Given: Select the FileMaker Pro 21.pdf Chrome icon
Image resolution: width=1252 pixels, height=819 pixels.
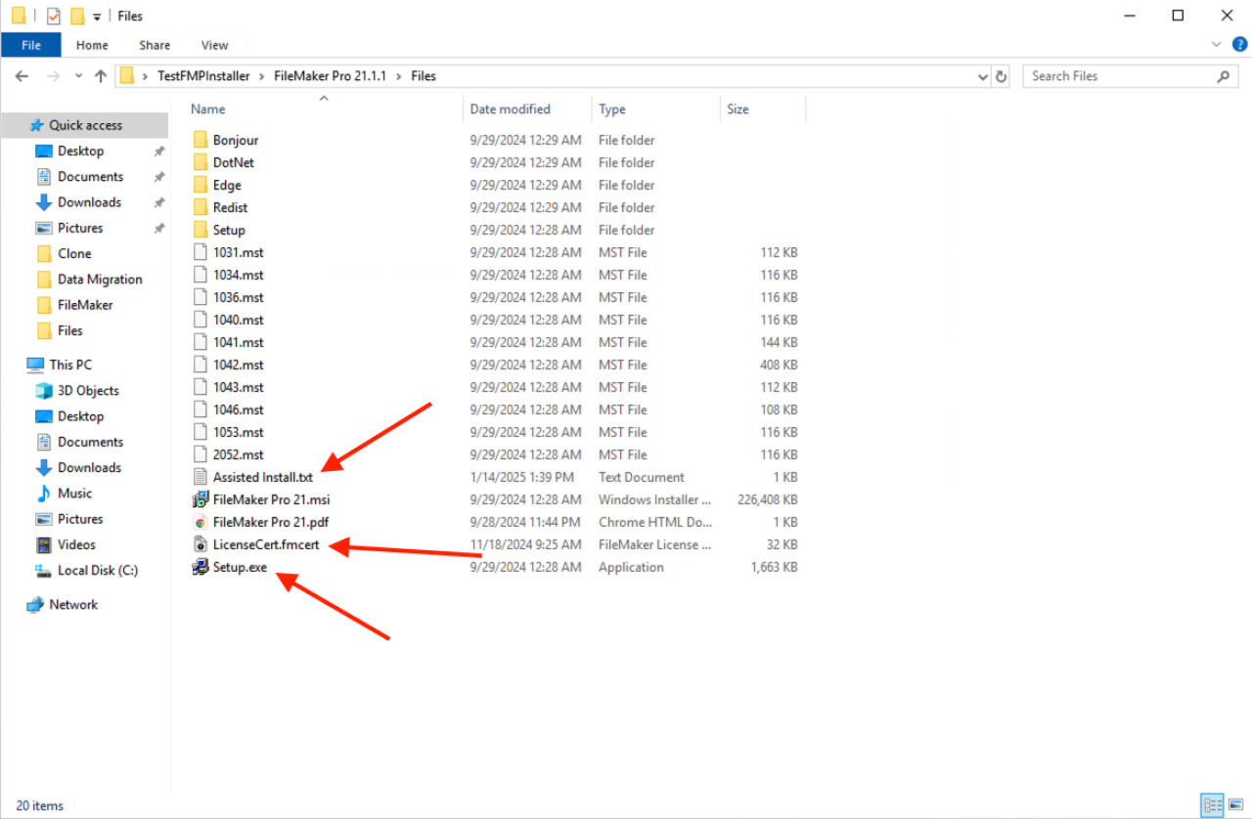Looking at the screenshot, I should point(200,522).
